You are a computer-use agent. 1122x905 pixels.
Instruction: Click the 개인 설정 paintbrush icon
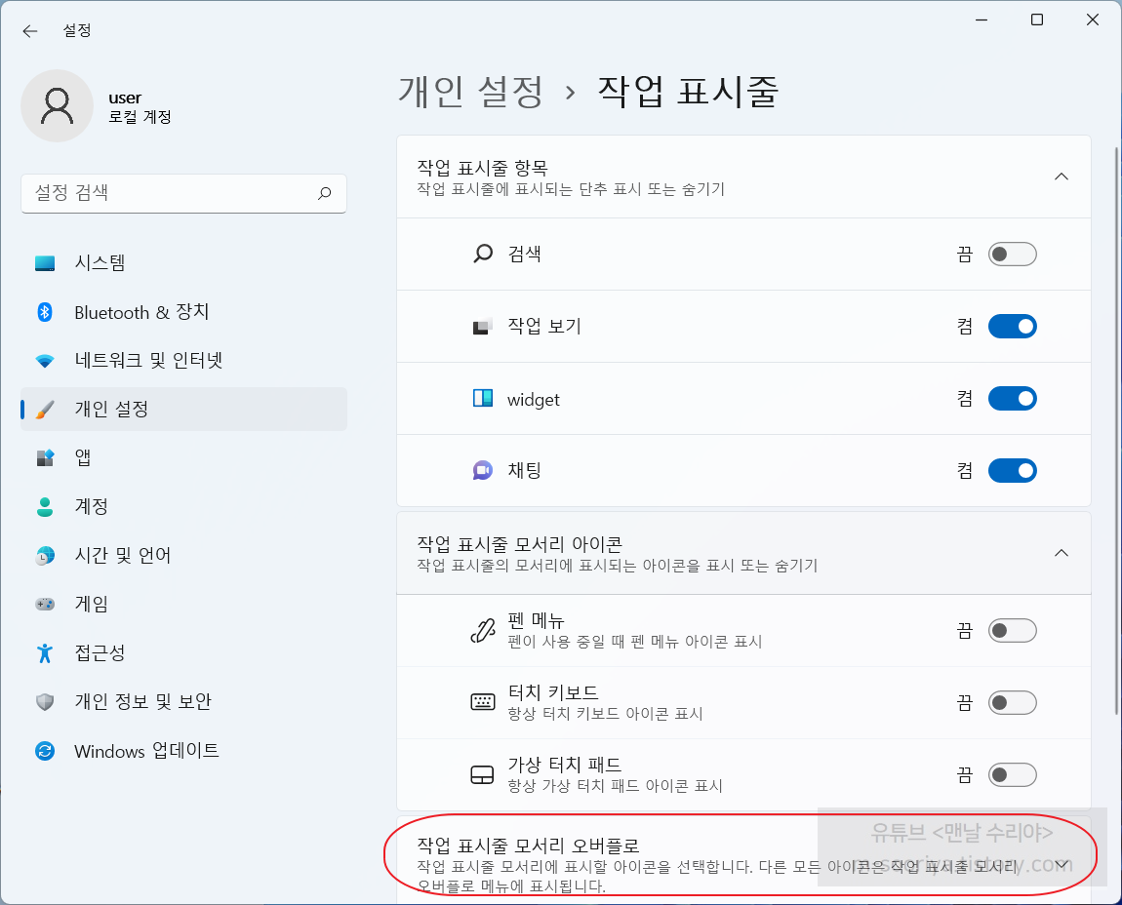[x=45, y=410]
